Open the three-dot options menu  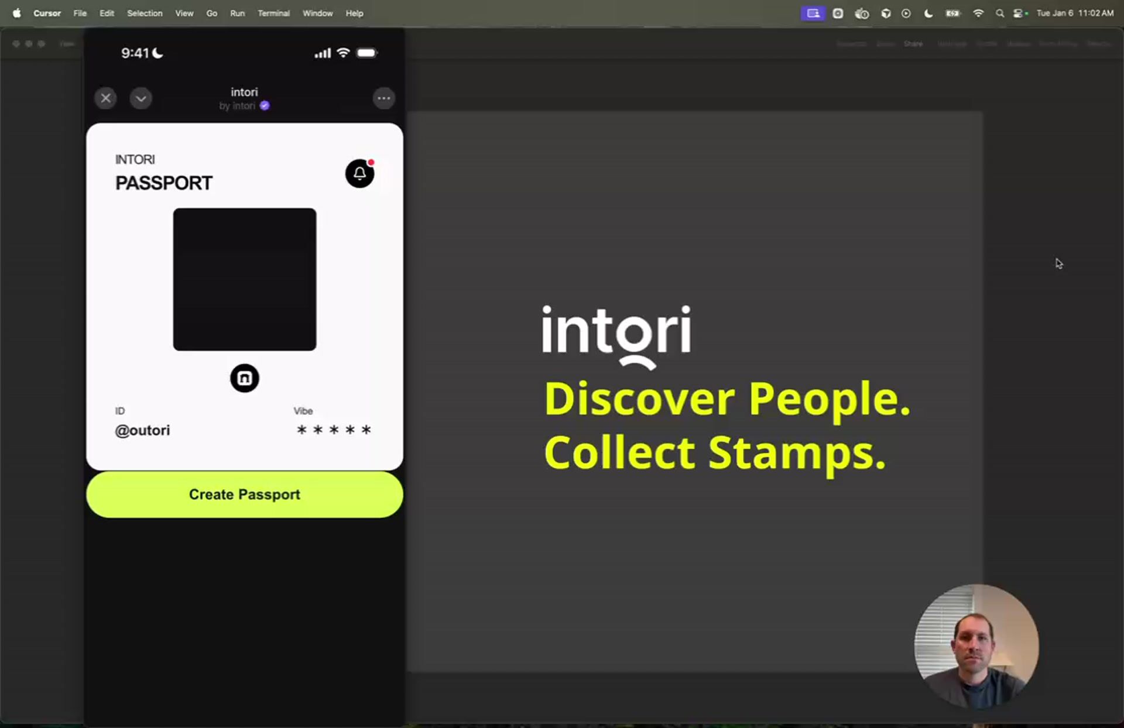pos(383,98)
